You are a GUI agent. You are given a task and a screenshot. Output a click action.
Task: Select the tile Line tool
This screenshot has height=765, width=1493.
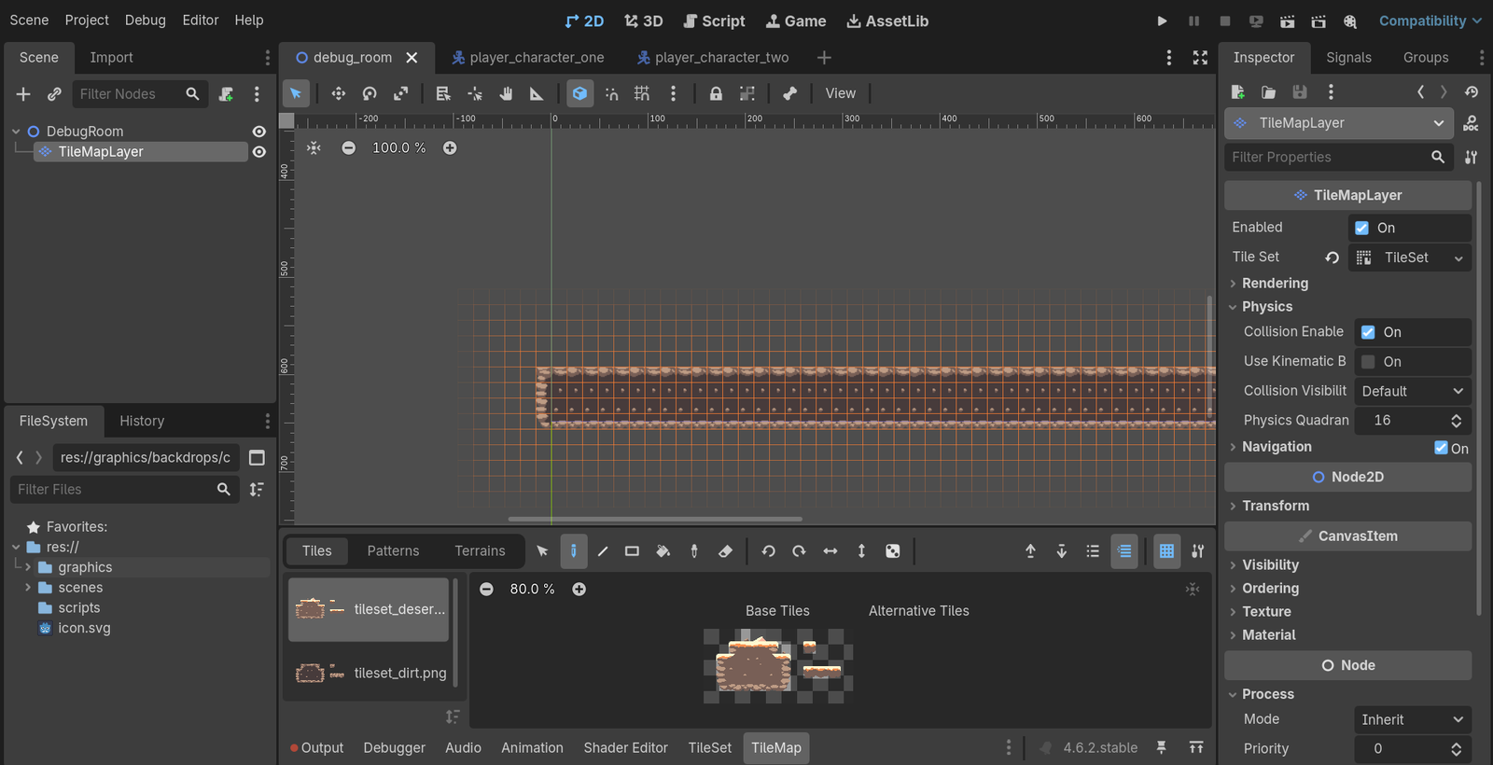click(603, 551)
